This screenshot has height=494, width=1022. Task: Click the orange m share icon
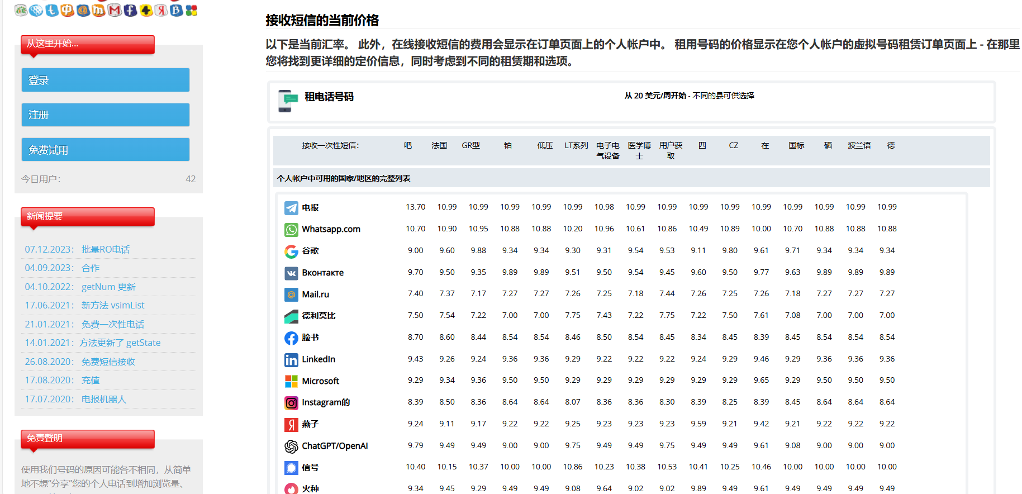click(x=99, y=10)
